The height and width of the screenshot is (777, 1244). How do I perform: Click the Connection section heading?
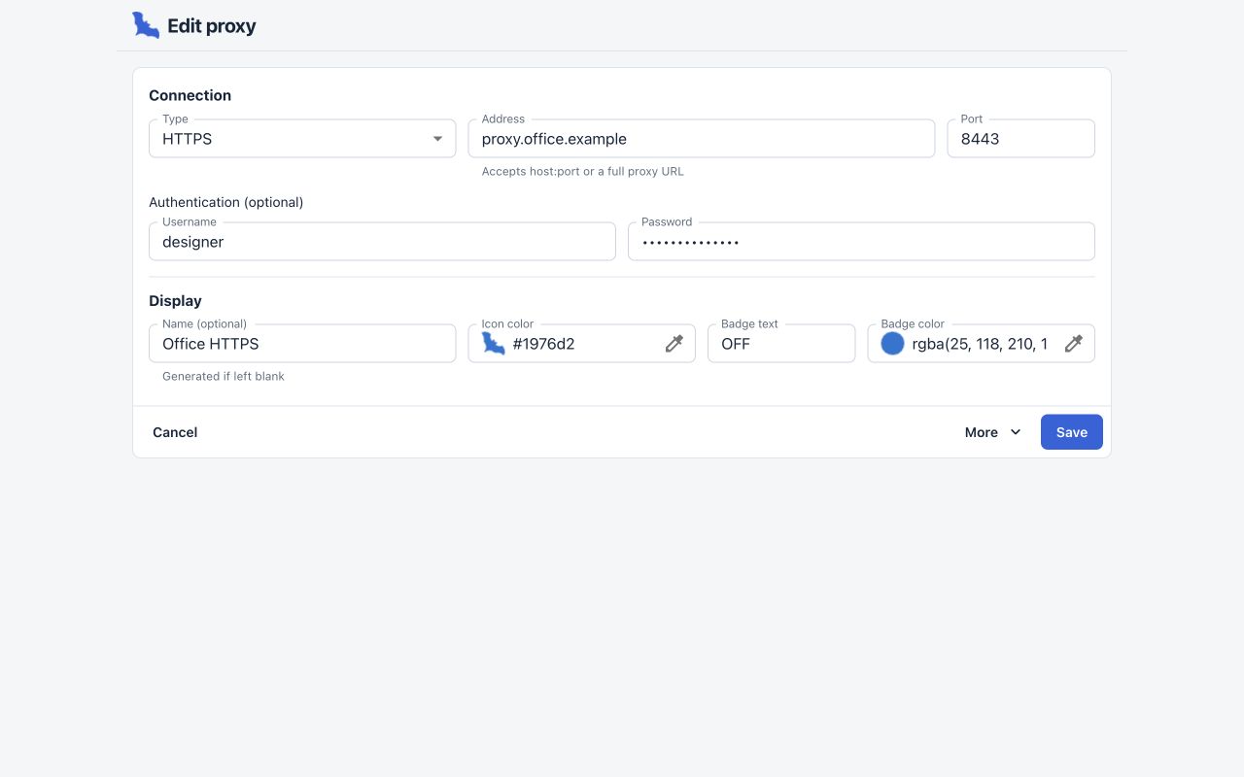click(x=190, y=95)
